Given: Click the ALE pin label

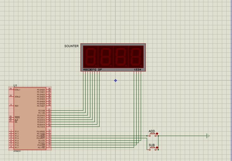Looking at the screenshot, I should coord(16,120).
